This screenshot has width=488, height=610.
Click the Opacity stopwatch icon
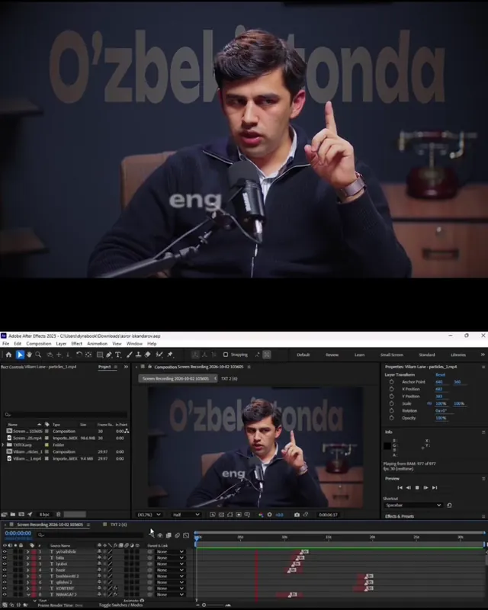coord(391,418)
